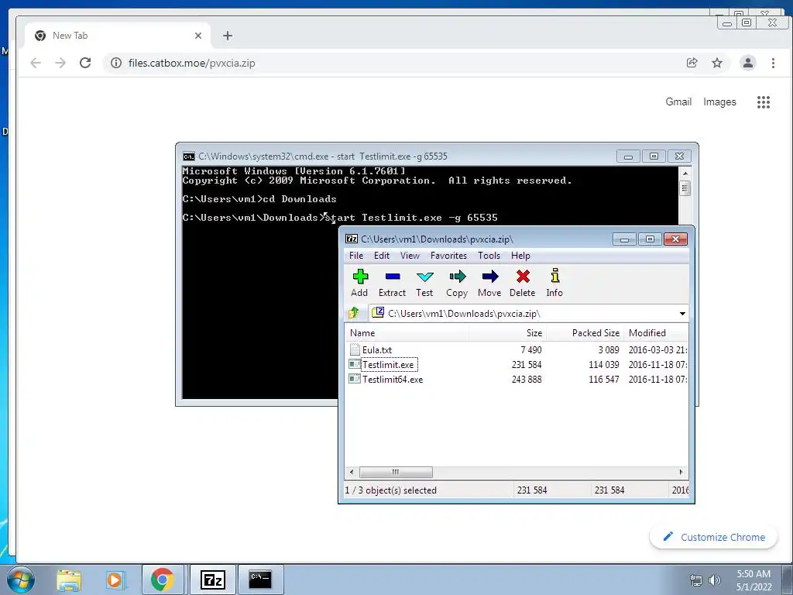Viewport: 793px width, 595px height.
Task: Click the Chrome taskbar icon
Action: pos(162,580)
